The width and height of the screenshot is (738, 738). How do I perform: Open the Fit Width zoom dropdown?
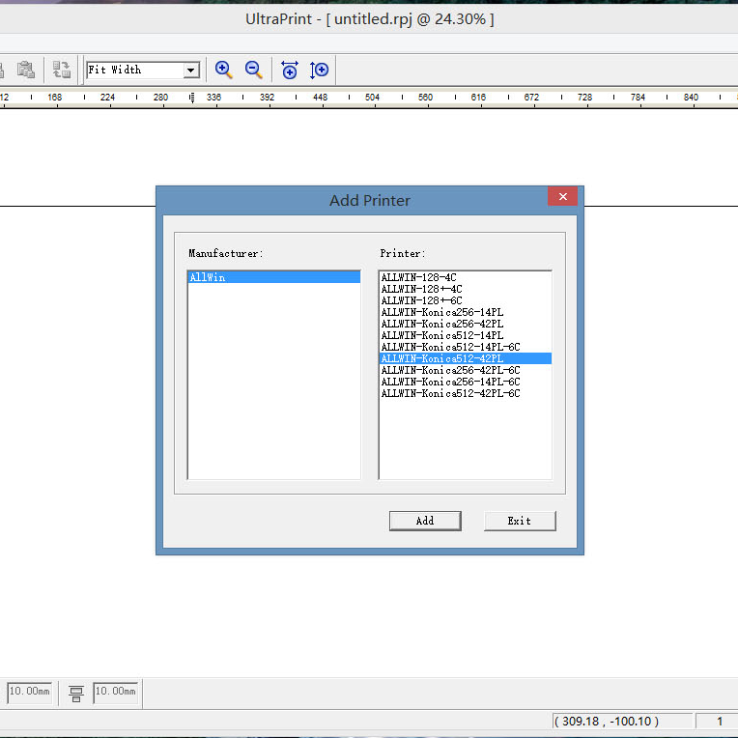[x=191, y=70]
